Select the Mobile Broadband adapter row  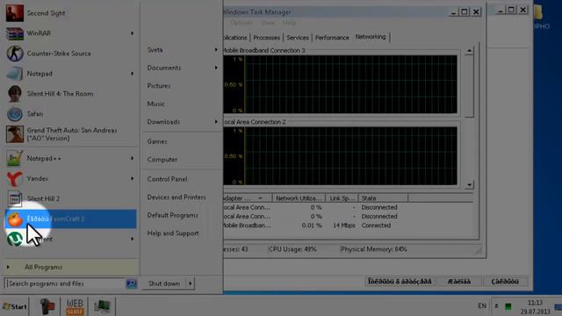348,226
